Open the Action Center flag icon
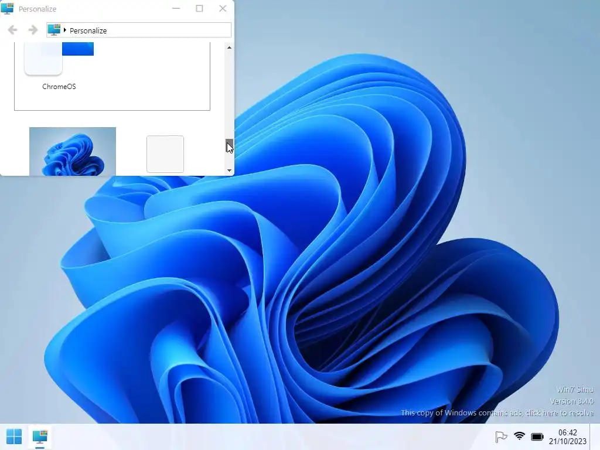This screenshot has width=600, height=450. click(x=501, y=437)
